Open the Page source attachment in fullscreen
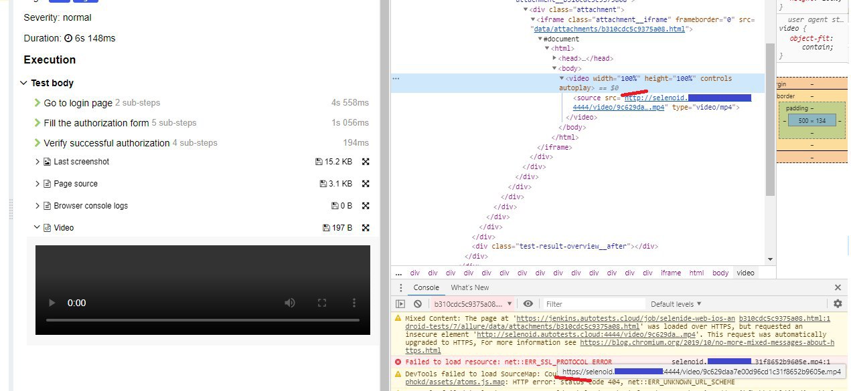Screen dimensions: 851x391 point(366,184)
